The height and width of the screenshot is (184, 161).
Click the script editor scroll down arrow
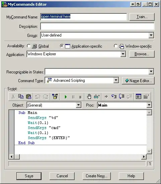(x=149, y=151)
